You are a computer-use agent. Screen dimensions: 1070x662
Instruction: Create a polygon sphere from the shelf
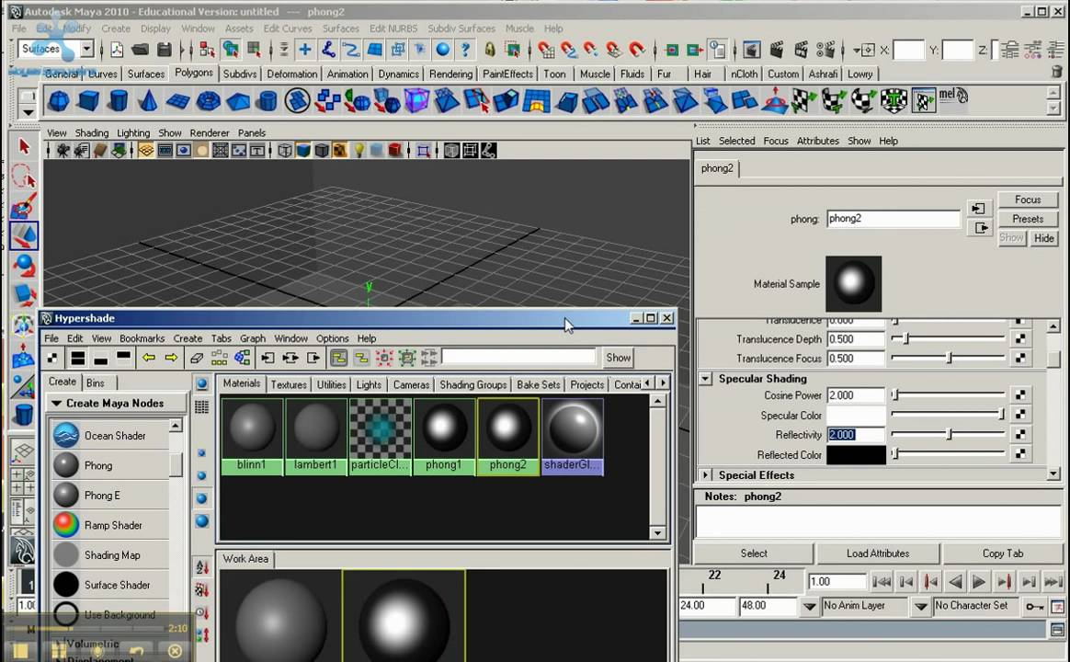(x=58, y=101)
